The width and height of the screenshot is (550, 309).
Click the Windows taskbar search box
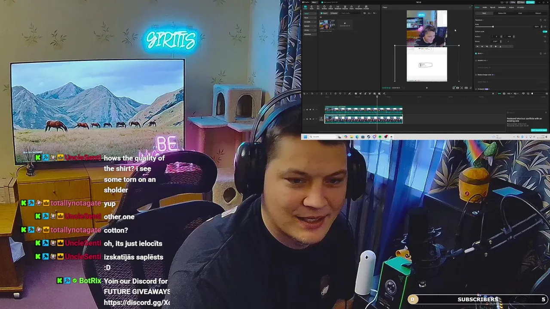coord(323,137)
